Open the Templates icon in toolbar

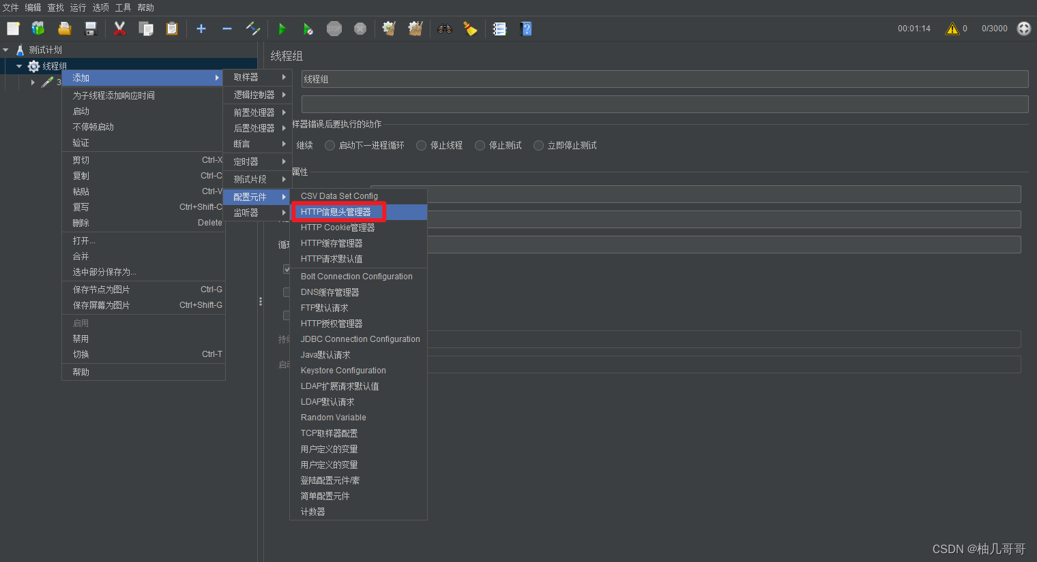pyautogui.click(x=38, y=29)
